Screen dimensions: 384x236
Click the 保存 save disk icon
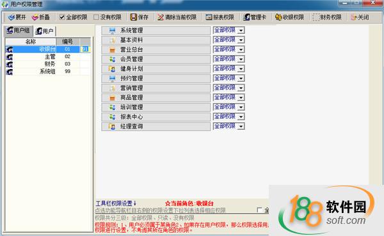[134, 17]
